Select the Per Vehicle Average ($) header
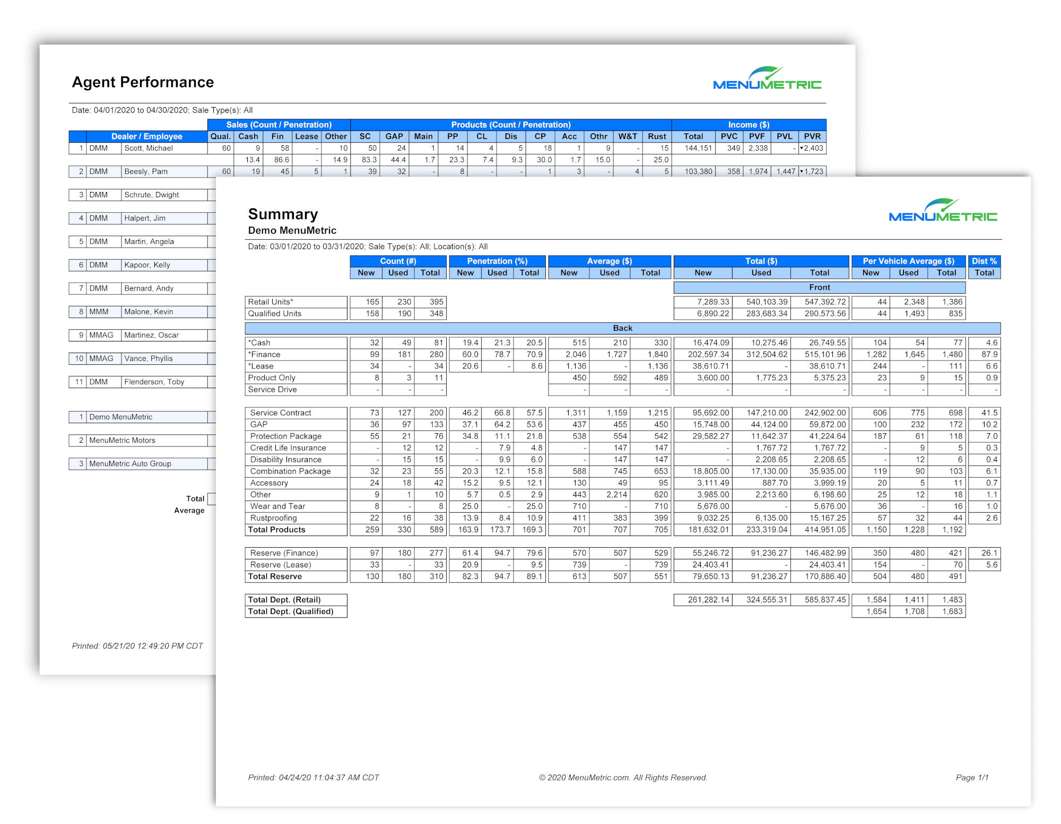The height and width of the screenshot is (824, 1061). (908, 260)
